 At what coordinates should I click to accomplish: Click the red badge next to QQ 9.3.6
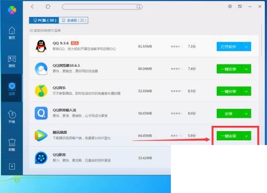point(75,43)
